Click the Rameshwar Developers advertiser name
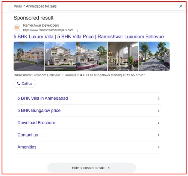This screenshot has height=176, width=188. tap(41, 26)
